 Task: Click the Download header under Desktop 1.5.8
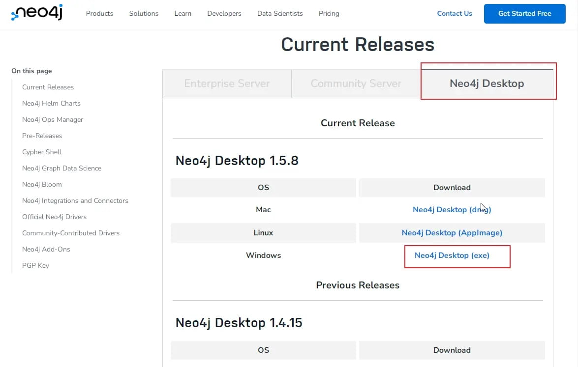452,188
